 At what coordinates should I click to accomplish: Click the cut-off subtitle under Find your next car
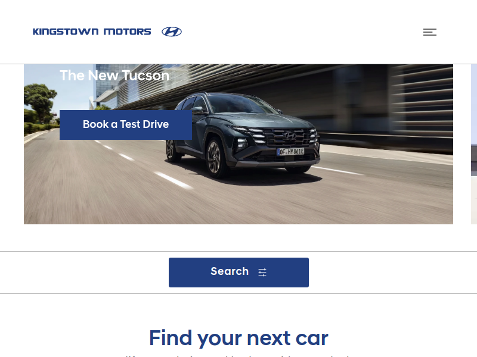click(238, 355)
